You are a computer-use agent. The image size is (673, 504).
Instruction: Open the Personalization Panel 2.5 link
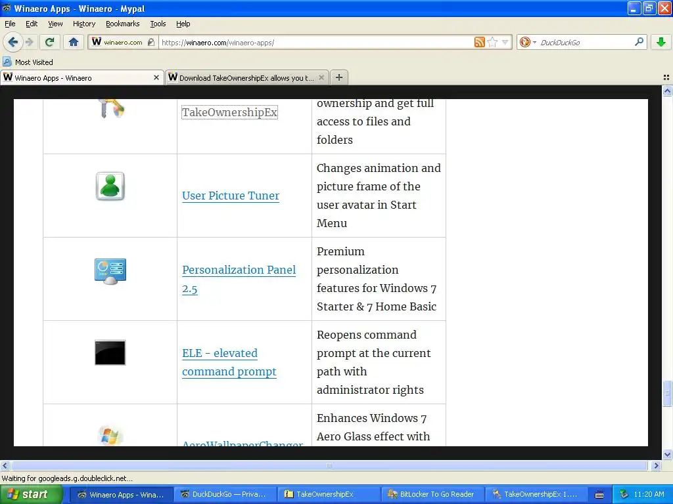tap(239, 279)
